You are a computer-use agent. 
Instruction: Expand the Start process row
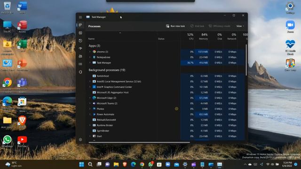pyautogui.click(x=90, y=136)
